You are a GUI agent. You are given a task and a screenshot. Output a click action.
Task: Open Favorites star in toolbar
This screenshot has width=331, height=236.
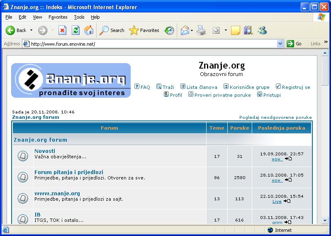(x=134, y=30)
